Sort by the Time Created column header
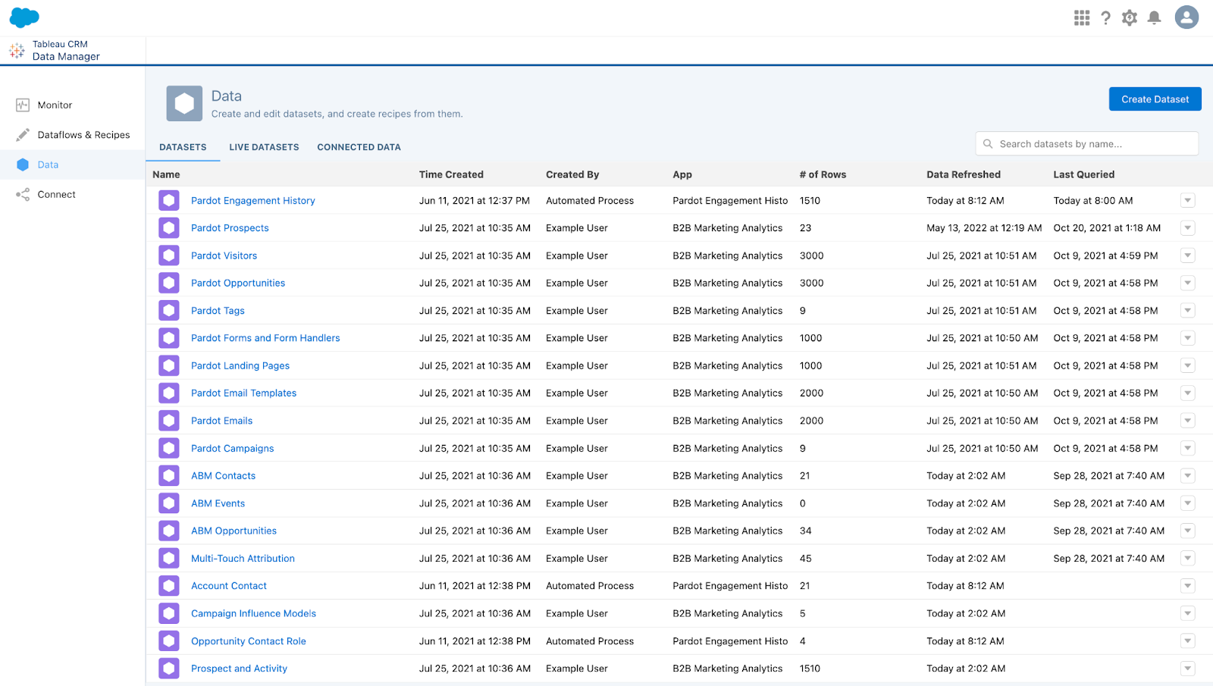 [451, 174]
